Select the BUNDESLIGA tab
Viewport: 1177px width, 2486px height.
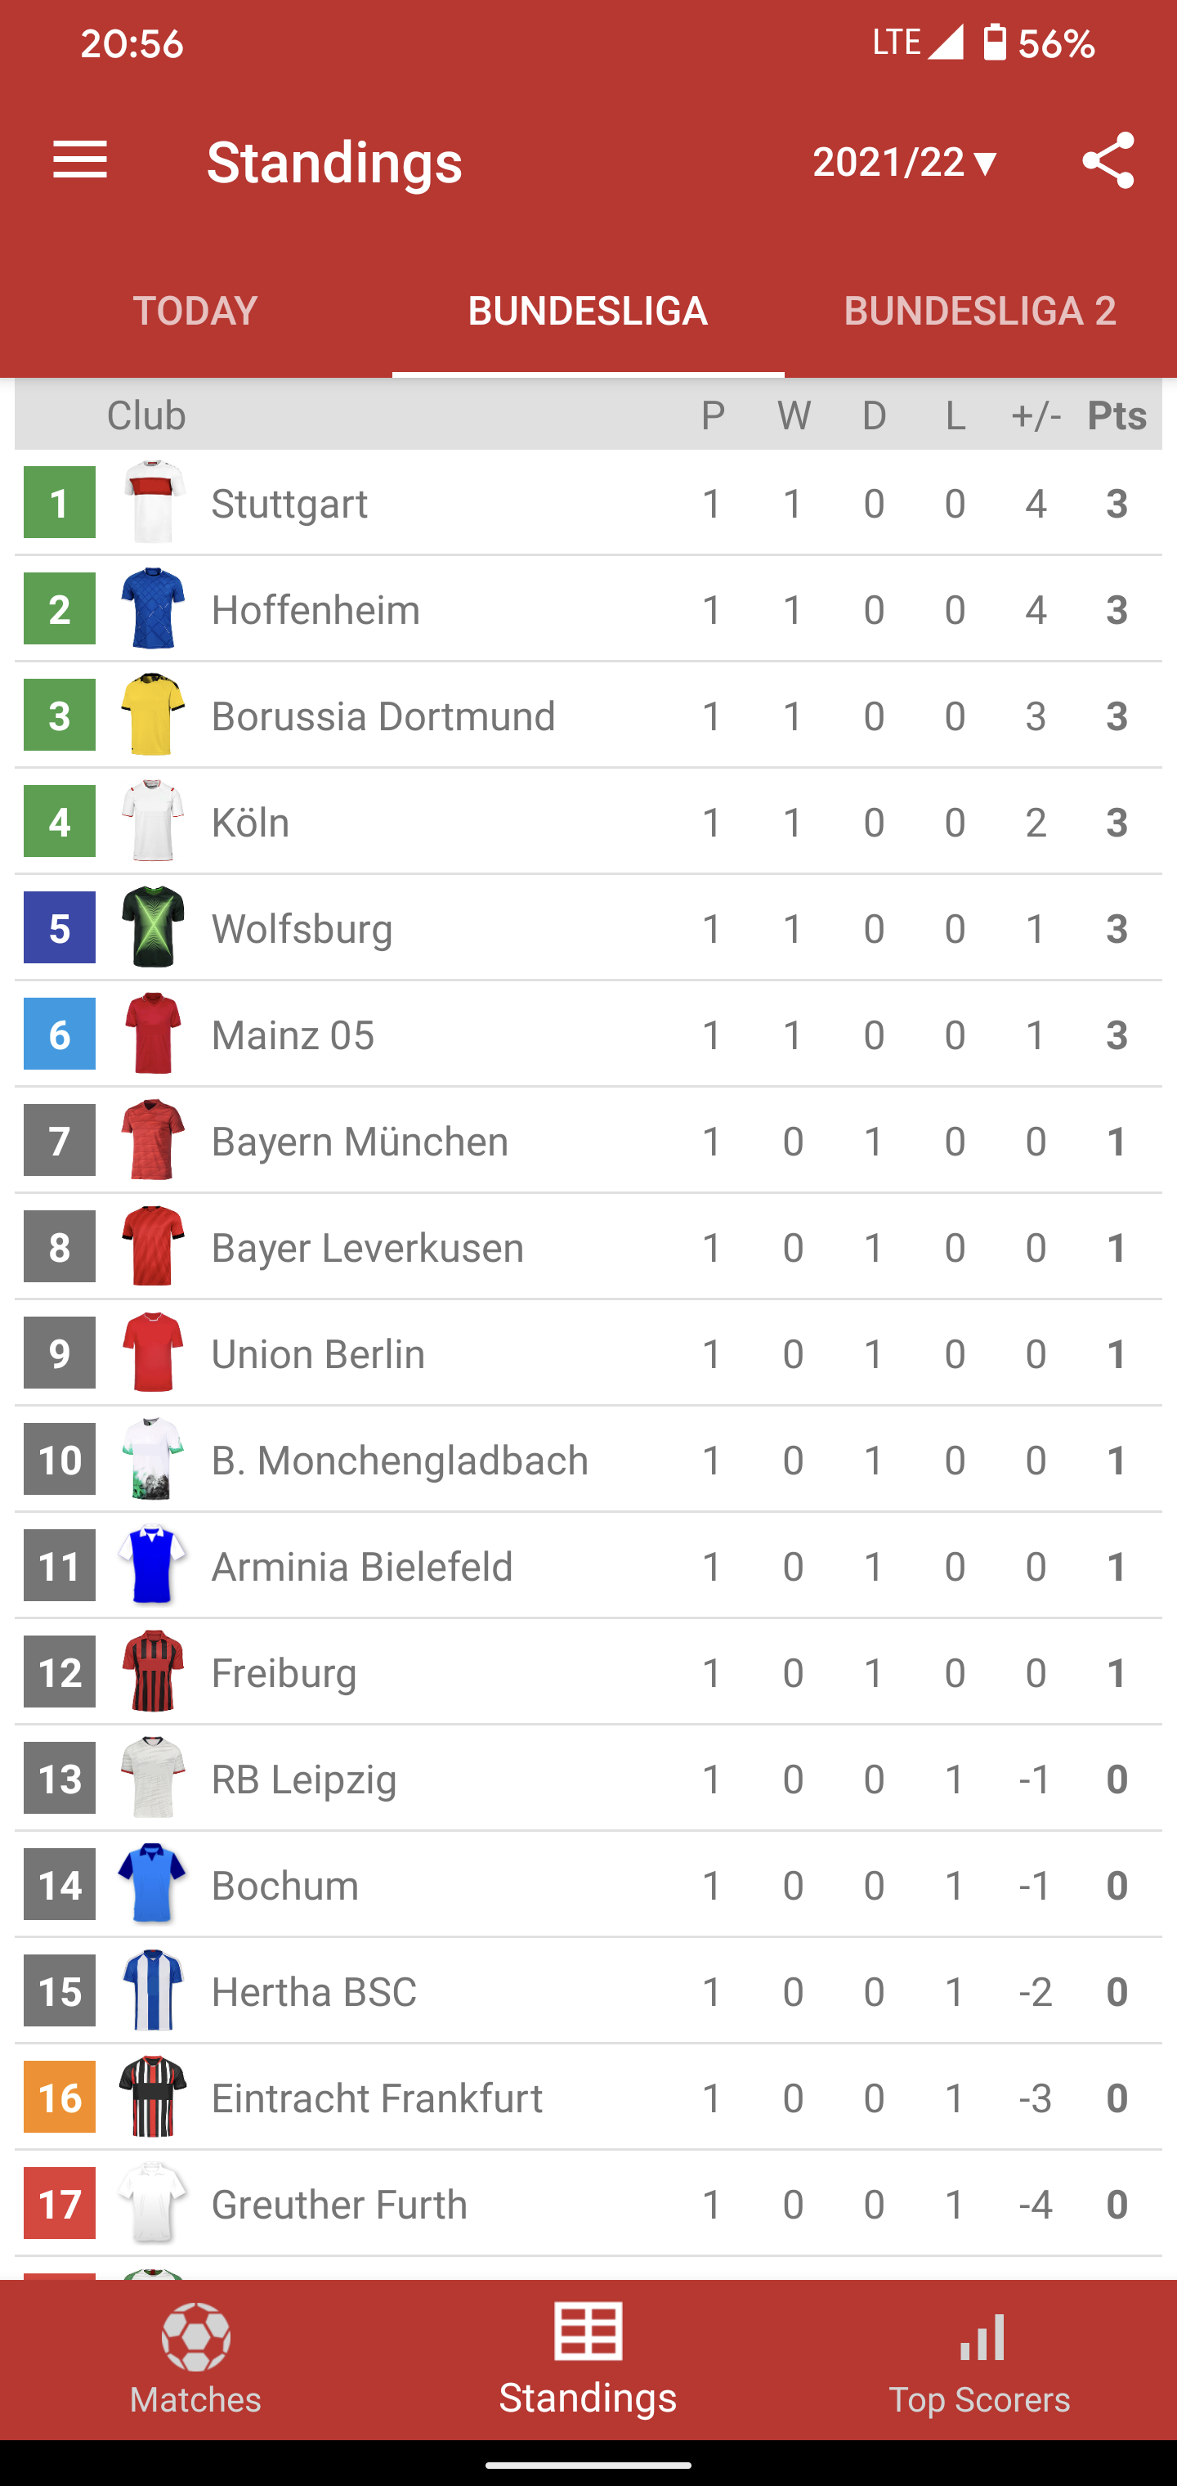(x=588, y=311)
